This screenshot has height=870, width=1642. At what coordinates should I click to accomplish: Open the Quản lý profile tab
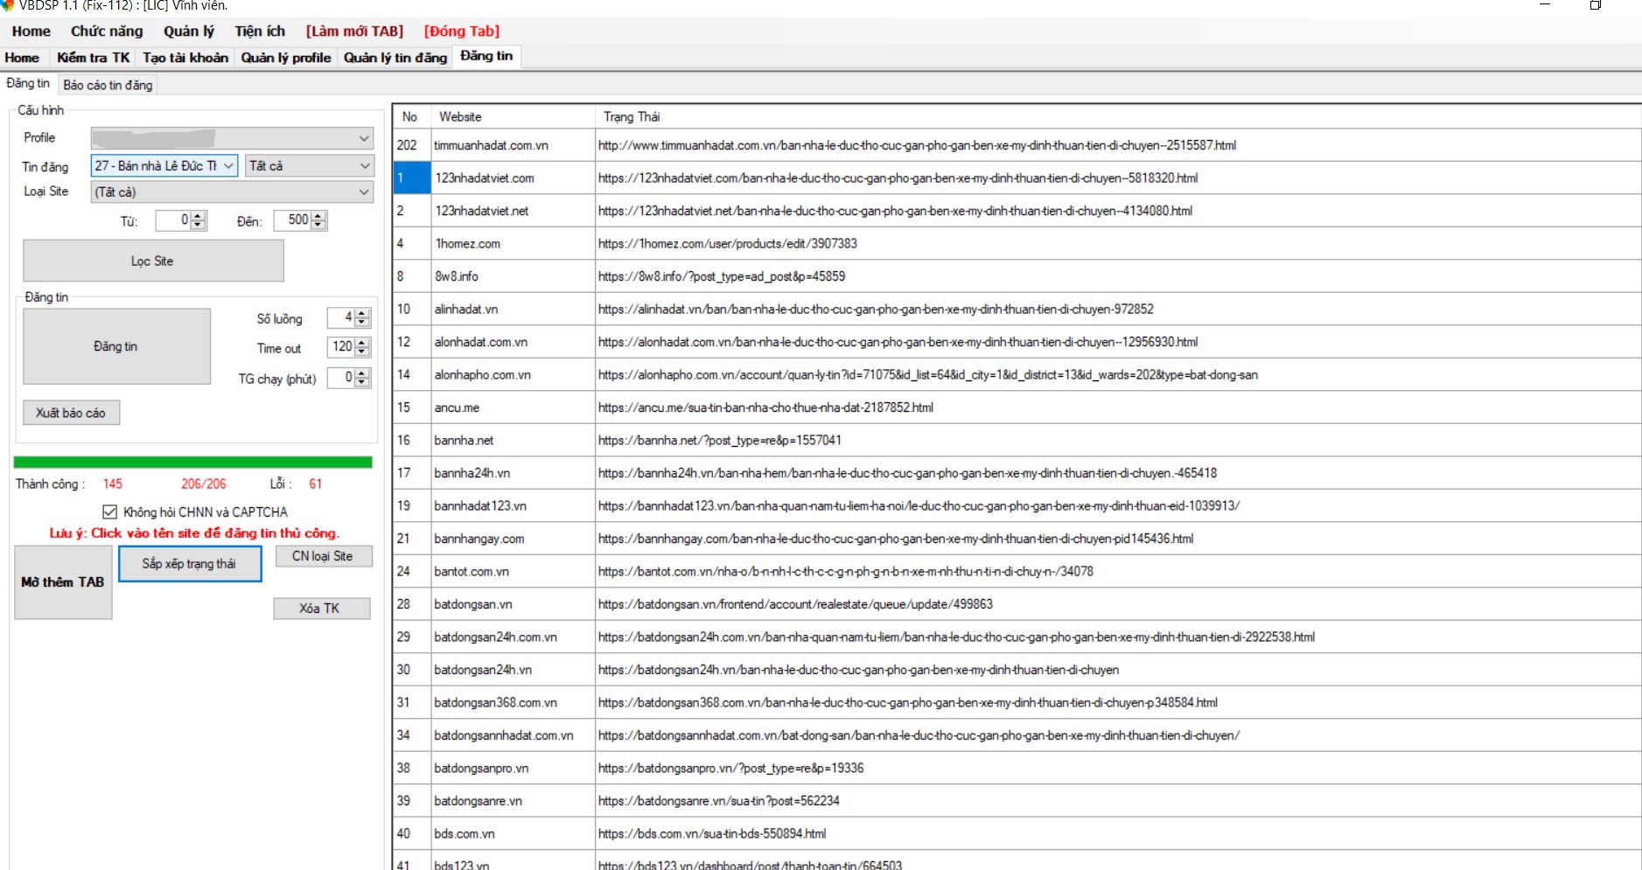(286, 58)
